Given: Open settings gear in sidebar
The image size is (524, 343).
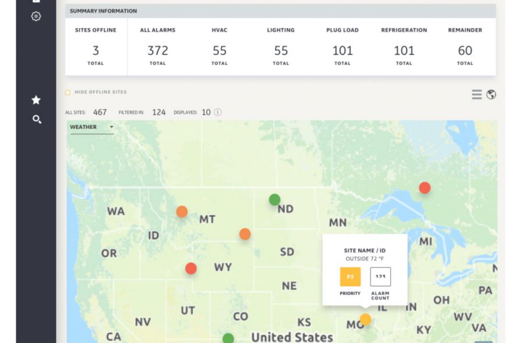Looking at the screenshot, I should 36,16.
